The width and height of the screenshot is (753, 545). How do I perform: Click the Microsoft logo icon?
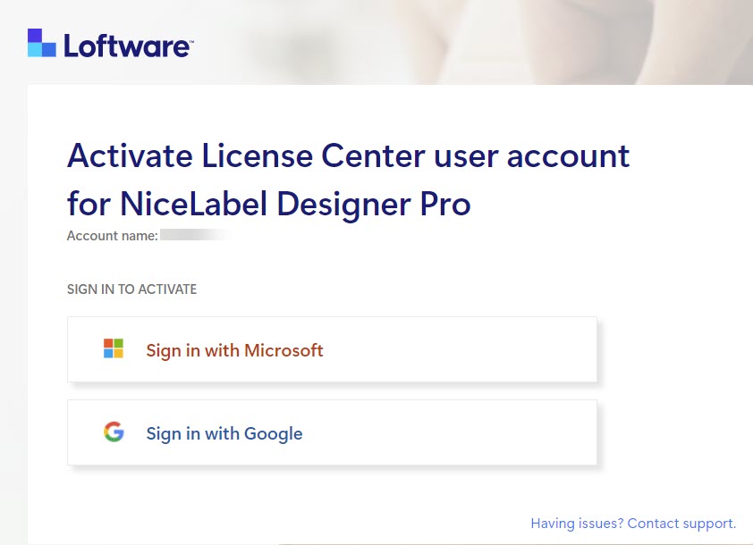point(114,348)
